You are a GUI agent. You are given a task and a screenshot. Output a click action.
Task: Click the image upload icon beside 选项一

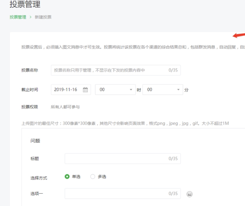tap(189, 194)
